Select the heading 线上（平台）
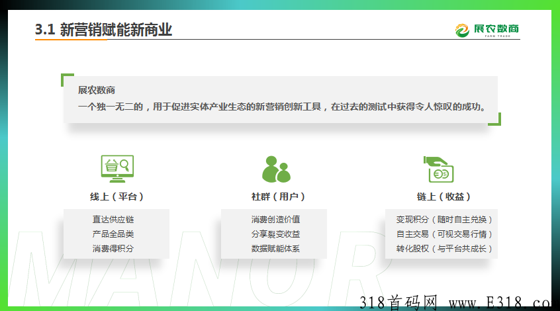Image resolution: width=560 pixels, height=311 pixels. click(117, 197)
